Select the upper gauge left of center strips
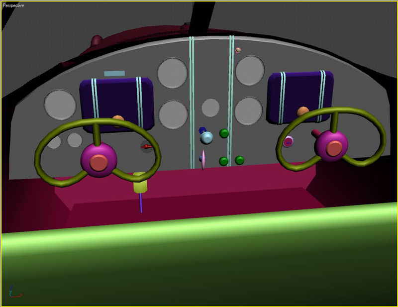This screenshot has width=398, height=307. pyautogui.click(x=172, y=73)
